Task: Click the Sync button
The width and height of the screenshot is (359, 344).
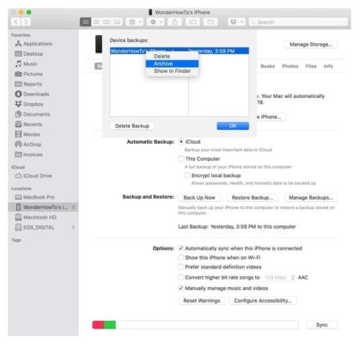Action: [322, 325]
